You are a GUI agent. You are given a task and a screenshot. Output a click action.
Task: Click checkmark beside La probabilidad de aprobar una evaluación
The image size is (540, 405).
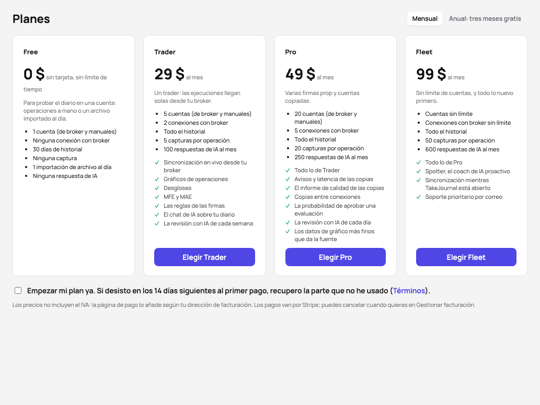(288, 206)
